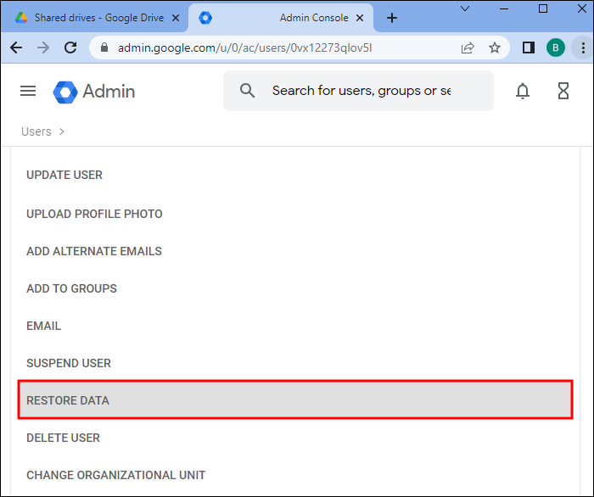Choose Suspend User from the list

point(69,363)
